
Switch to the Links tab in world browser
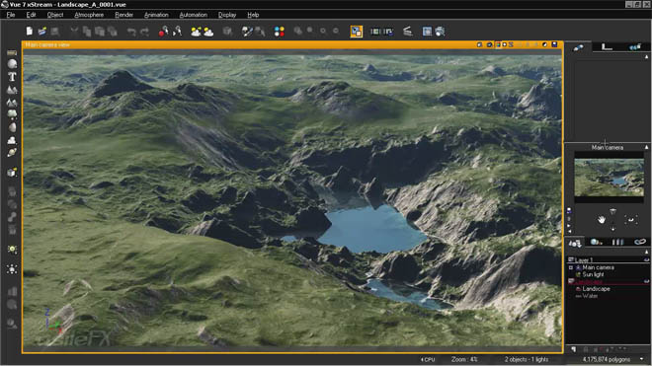coord(639,243)
